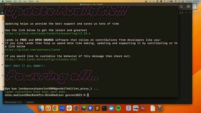Launch Google Chrome from the dock
This screenshot has height=113, width=201.
coord(55,108)
